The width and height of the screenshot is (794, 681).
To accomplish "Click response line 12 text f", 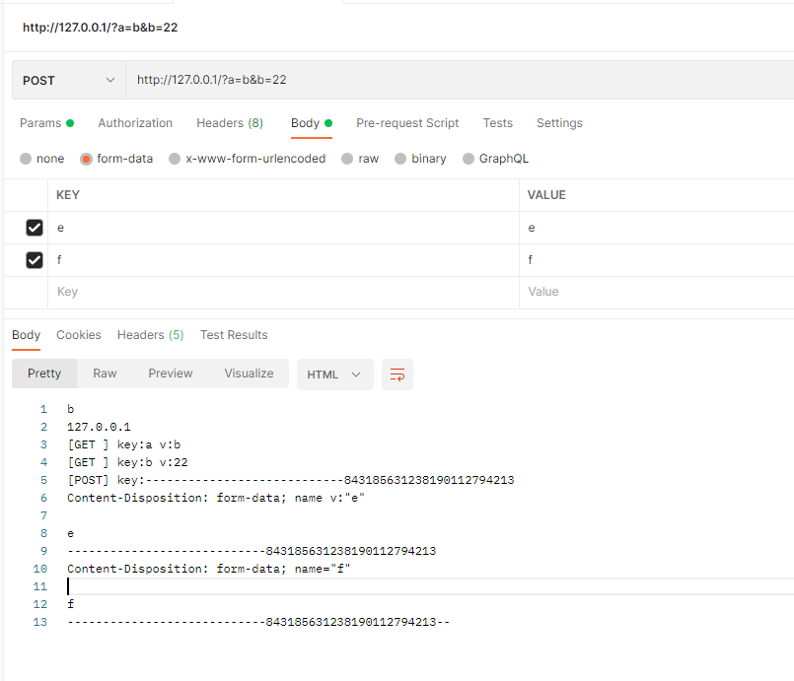I will [x=70, y=604].
